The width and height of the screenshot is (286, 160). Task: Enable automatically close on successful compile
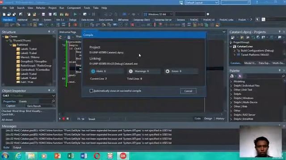coord(91,91)
